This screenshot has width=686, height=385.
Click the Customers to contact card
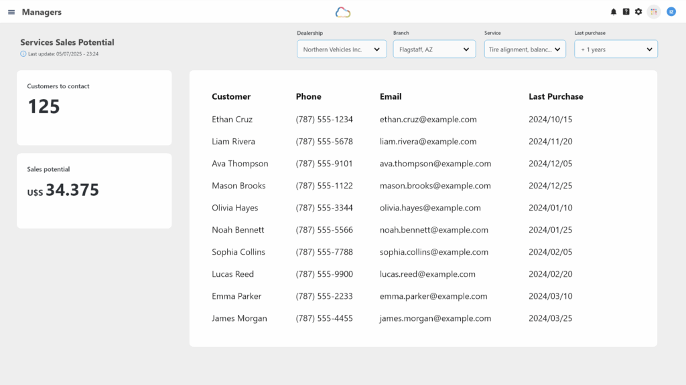[x=94, y=108]
